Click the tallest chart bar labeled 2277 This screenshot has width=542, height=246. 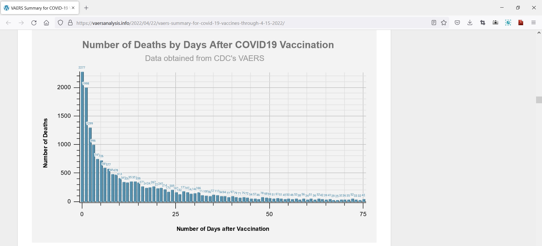tap(82, 137)
